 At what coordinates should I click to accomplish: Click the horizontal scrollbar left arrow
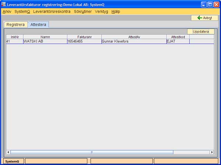tap(8, 152)
